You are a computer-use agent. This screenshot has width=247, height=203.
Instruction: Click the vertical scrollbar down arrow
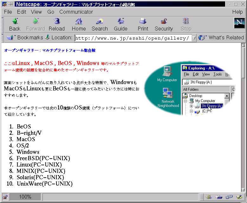click(x=243, y=190)
